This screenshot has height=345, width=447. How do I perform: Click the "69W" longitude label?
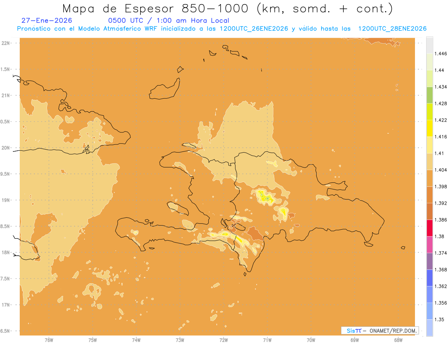pyautogui.click(x=355, y=340)
